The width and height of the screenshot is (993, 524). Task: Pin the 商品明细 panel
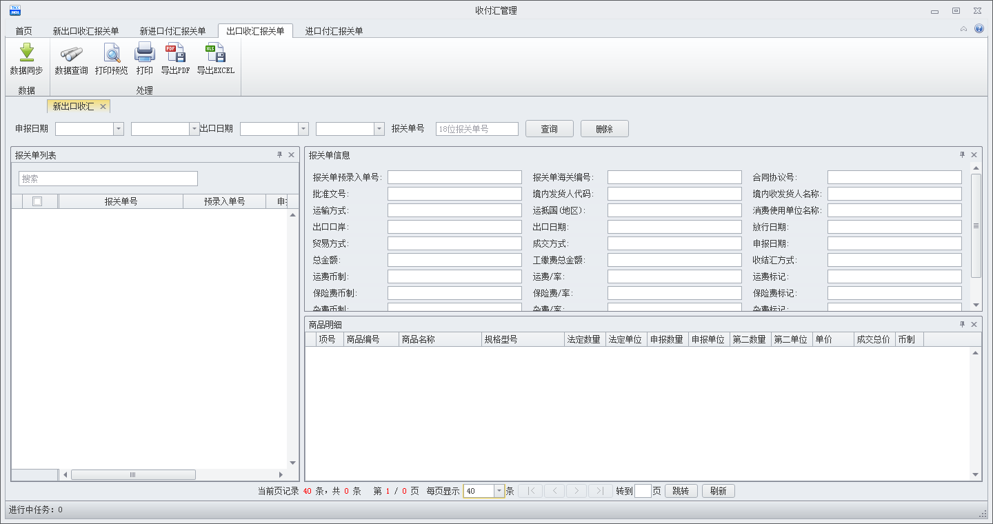click(962, 325)
